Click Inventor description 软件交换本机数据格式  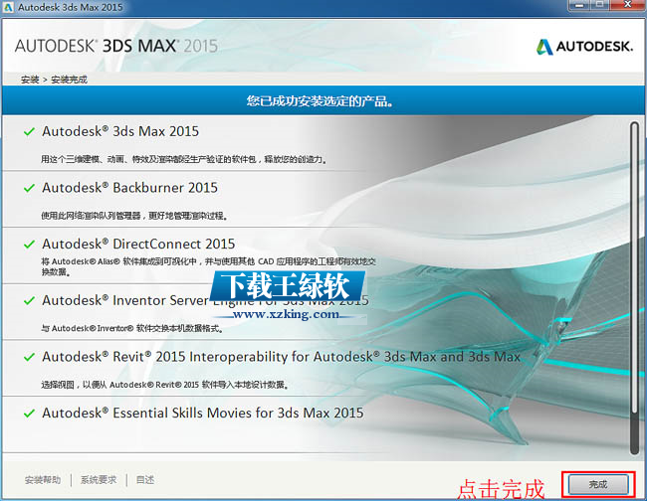click(x=132, y=328)
